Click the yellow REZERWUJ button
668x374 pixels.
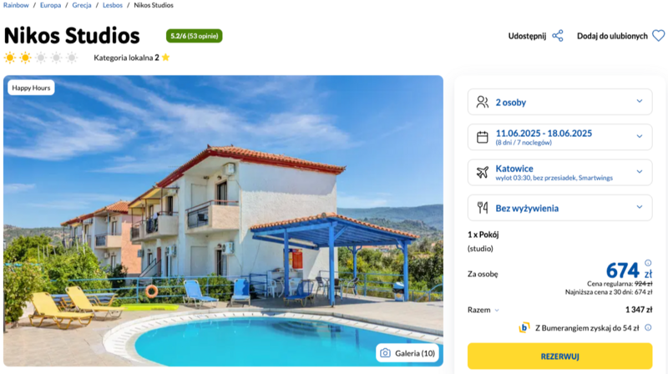coord(559,356)
